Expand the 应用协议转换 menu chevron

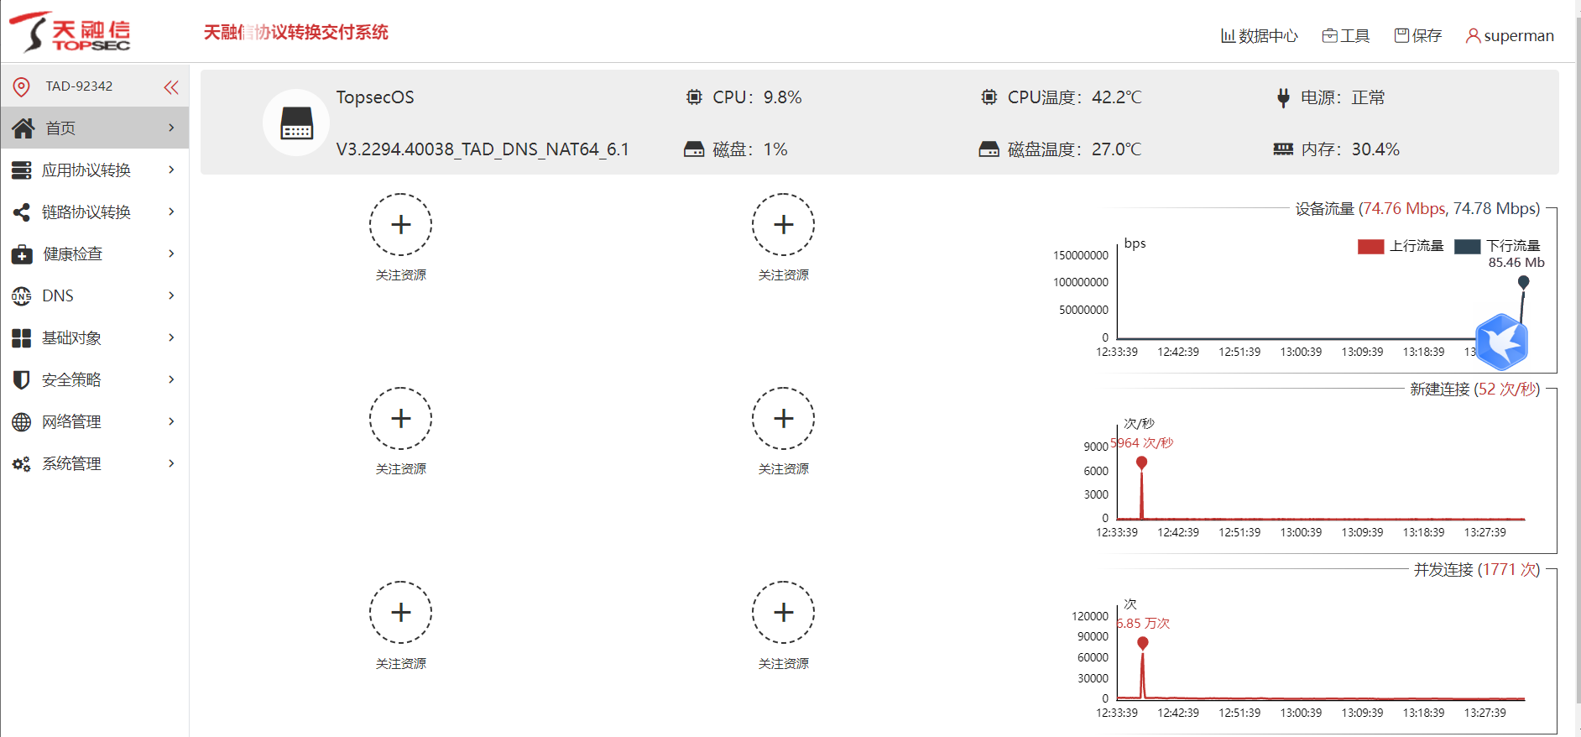(171, 170)
